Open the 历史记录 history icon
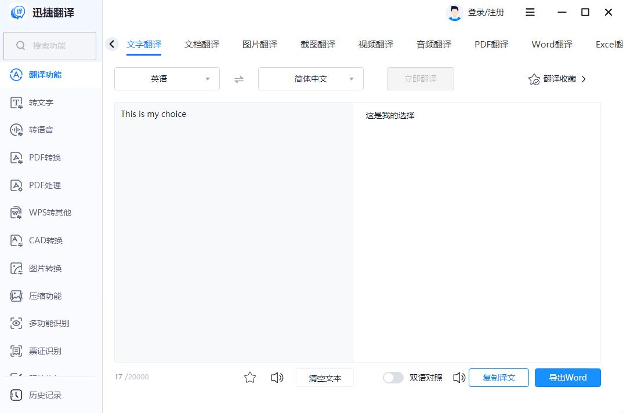The image size is (623, 413). click(x=16, y=395)
